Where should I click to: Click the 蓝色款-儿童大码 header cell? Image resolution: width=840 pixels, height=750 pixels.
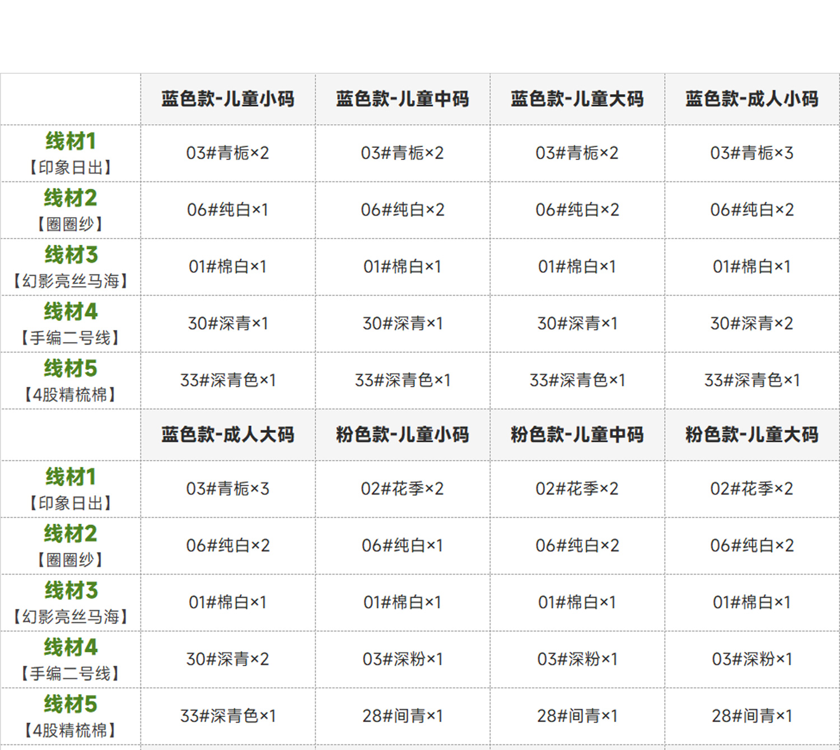pos(577,99)
